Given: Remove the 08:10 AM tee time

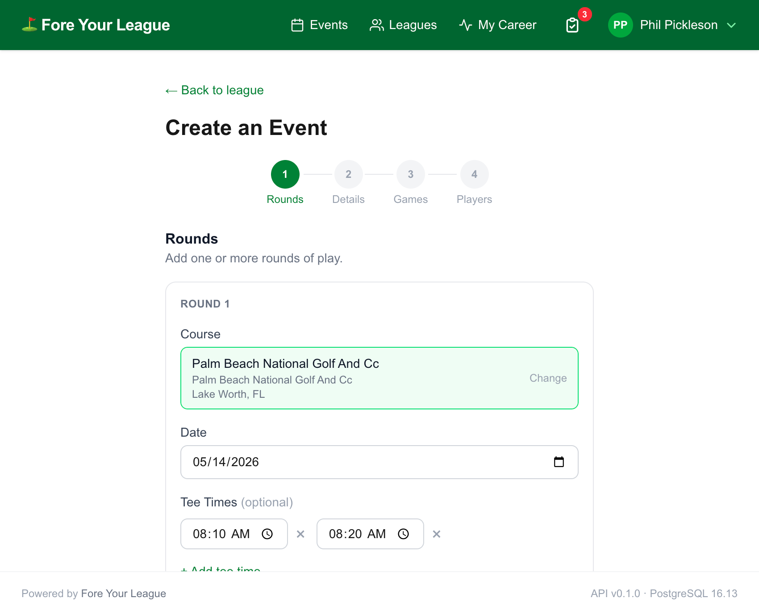Looking at the screenshot, I should point(300,534).
